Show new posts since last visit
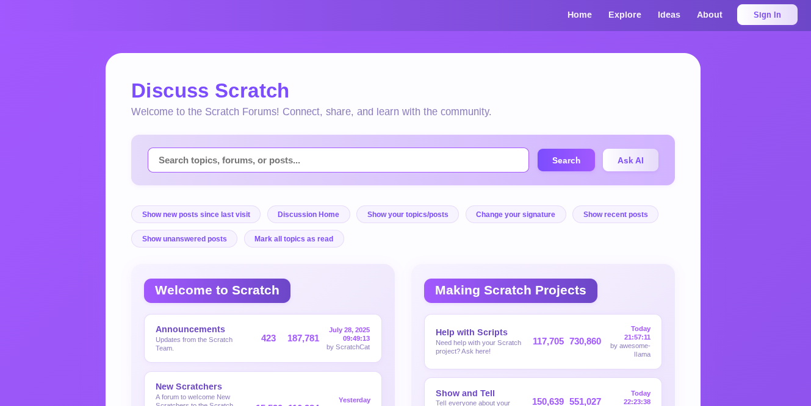Screen dimensions: 811x406 click(196, 215)
